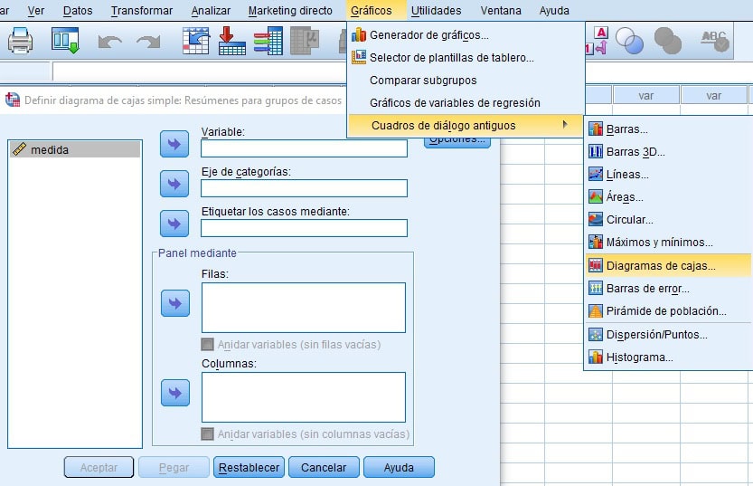
Task: Click the Variable input field
Action: point(304,148)
